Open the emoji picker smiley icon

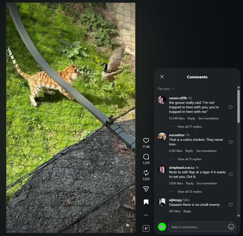coord(231,227)
